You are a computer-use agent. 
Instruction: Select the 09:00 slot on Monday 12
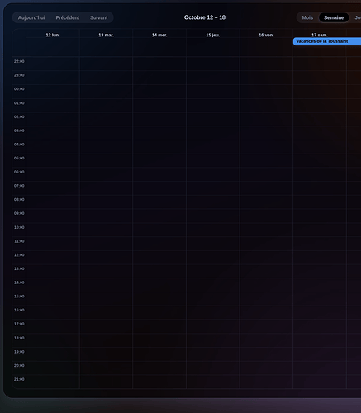pyautogui.click(x=53, y=216)
